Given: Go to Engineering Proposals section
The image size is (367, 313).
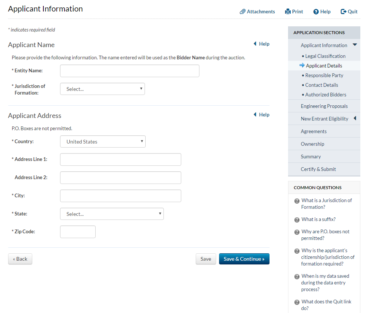Looking at the screenshot, I should coord(324,106).
